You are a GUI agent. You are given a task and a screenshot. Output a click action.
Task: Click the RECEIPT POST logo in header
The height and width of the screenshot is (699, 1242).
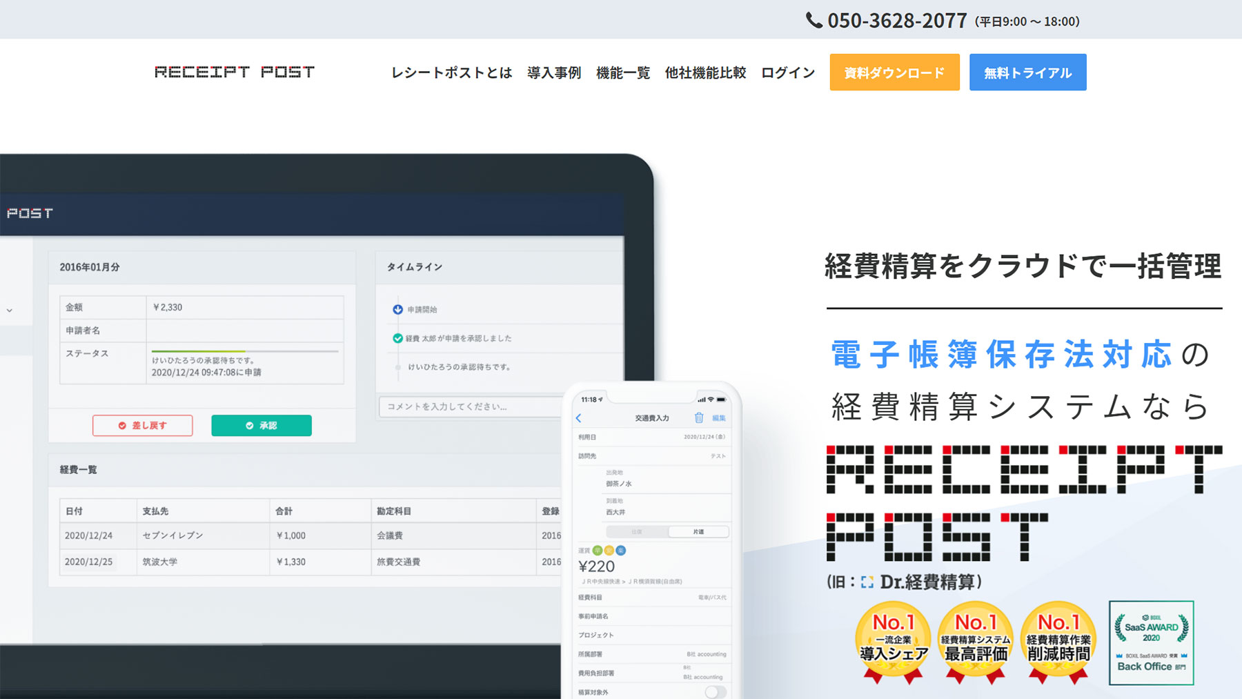pyautogui.click(x=235, y=72)
